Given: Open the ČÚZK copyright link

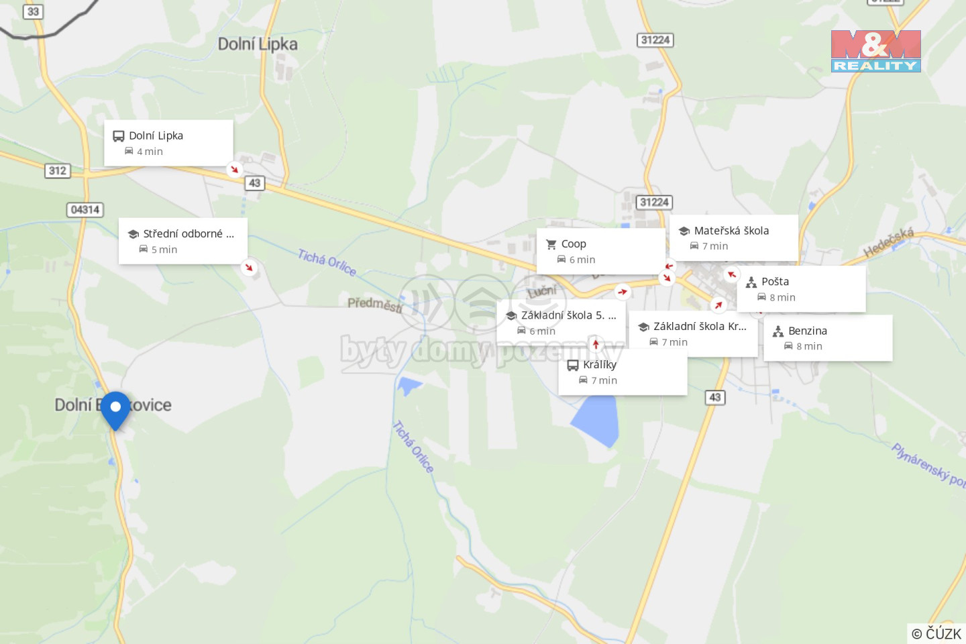Looking at the screenshot, I should 936,633.
